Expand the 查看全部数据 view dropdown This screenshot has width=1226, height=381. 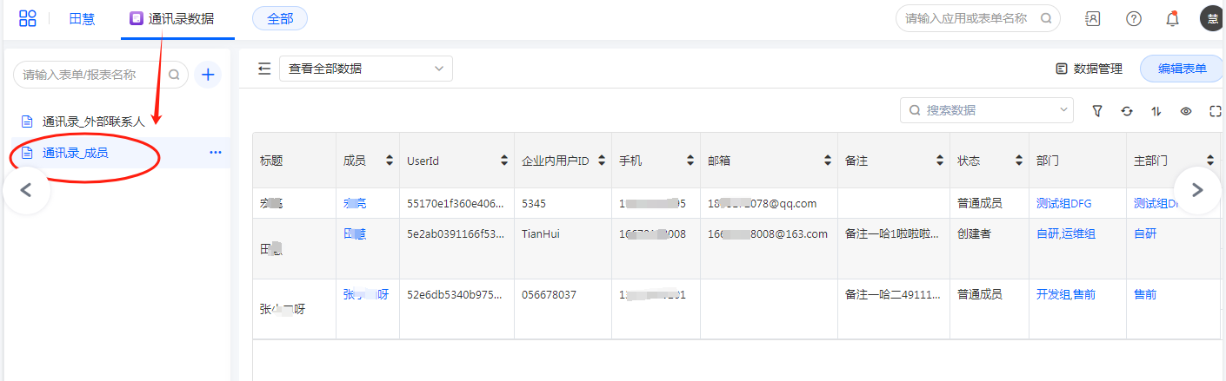coord(365,69)
